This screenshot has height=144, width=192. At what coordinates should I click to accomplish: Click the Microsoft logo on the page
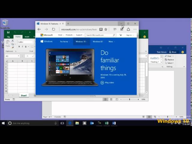tap(46, 35)
